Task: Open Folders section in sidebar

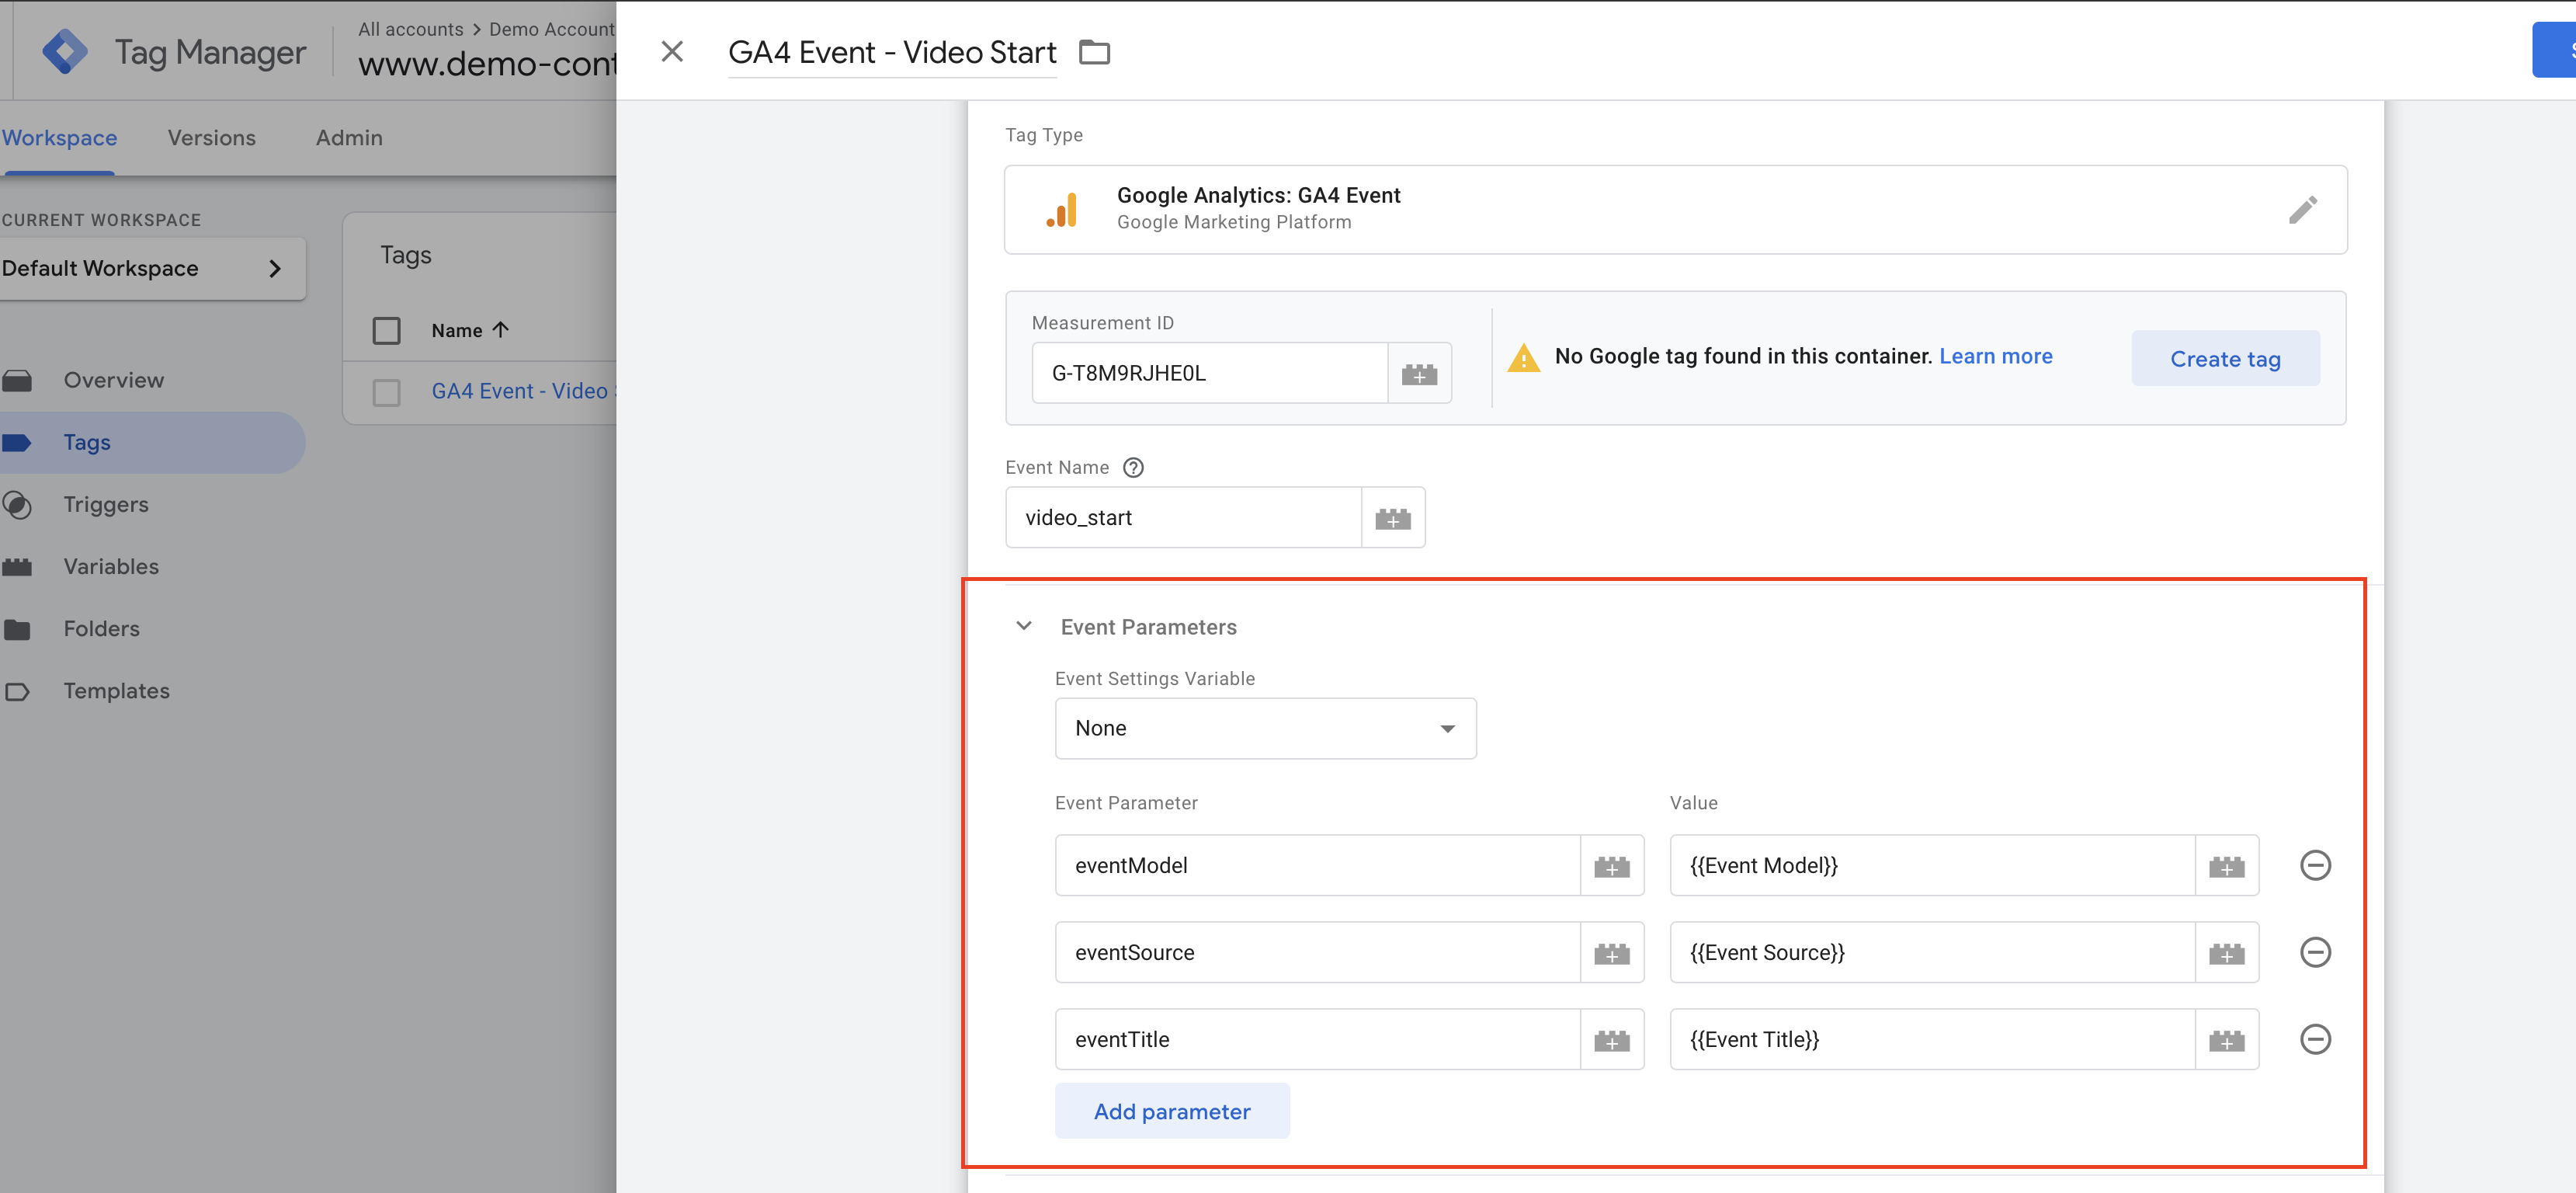Action: point(101,629)
